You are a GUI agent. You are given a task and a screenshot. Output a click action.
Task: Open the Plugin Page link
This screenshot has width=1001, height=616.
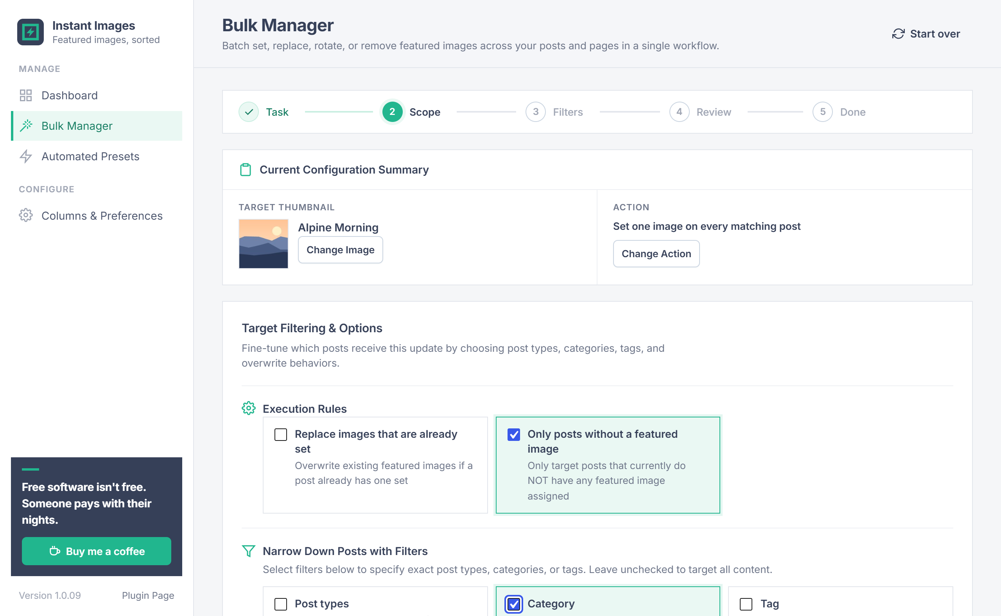pyautogui.click(x=148, y=596)
